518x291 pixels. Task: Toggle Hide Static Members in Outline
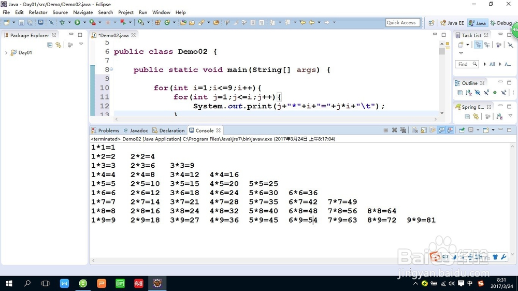click(486, 93)
